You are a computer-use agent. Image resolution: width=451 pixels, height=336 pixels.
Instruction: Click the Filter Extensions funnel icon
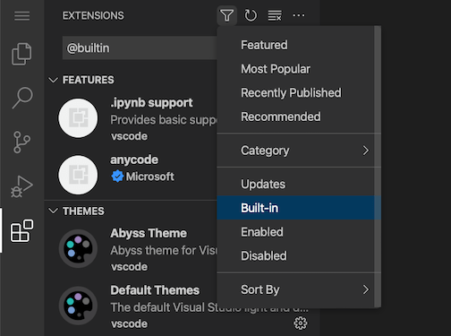pyautogui.click(x=227, y=15)
